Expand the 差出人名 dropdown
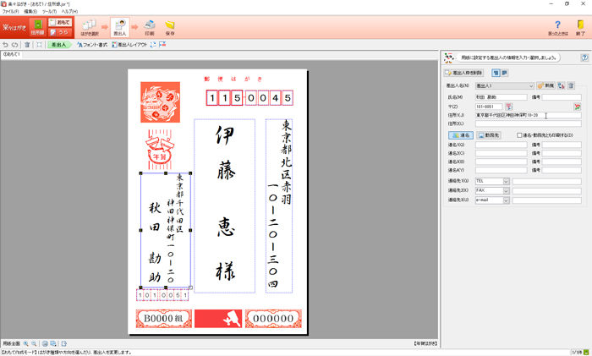Viewport: 592px width, 356px height. pos(529,85)
